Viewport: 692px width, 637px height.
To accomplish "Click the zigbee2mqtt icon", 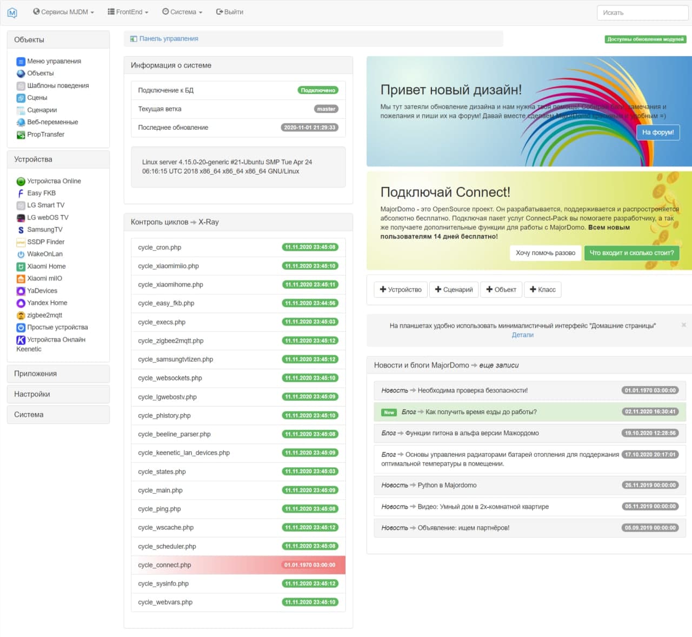I will [x=21, y=315].
